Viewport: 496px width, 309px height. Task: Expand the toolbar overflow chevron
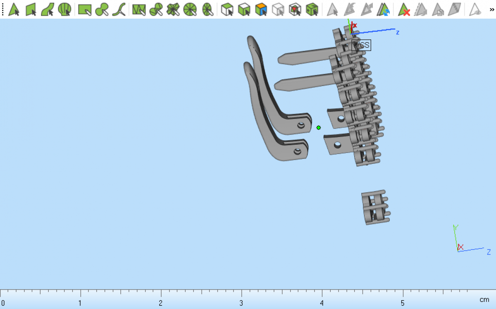pos(492,9)
